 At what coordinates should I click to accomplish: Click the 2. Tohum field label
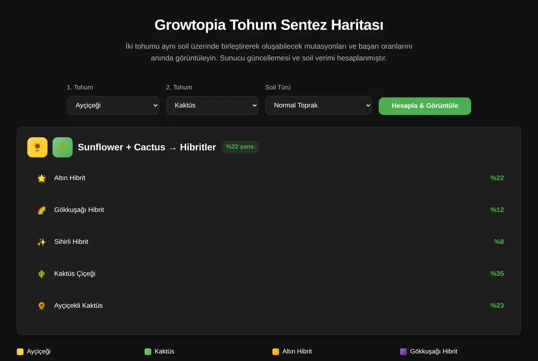tap(179, 87)
